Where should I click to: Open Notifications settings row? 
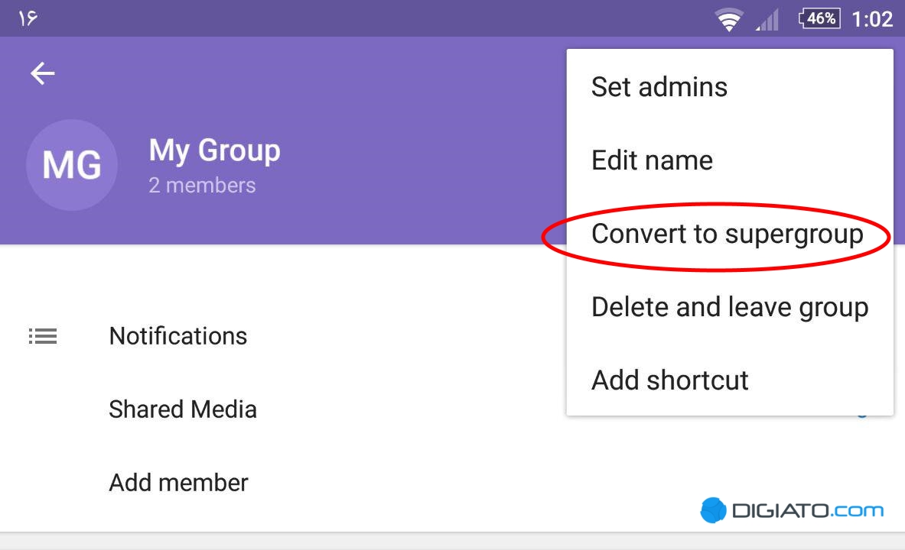pyautogui.click(x=283, y=335)
